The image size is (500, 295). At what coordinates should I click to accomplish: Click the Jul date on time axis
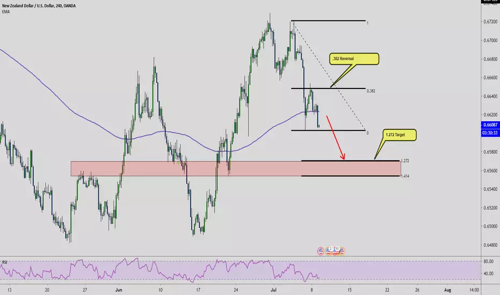tap(273, 290)
